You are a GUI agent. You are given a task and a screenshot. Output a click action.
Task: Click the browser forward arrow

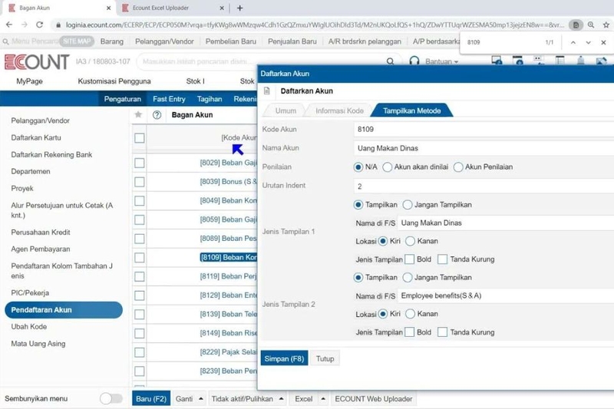point(25,25)
